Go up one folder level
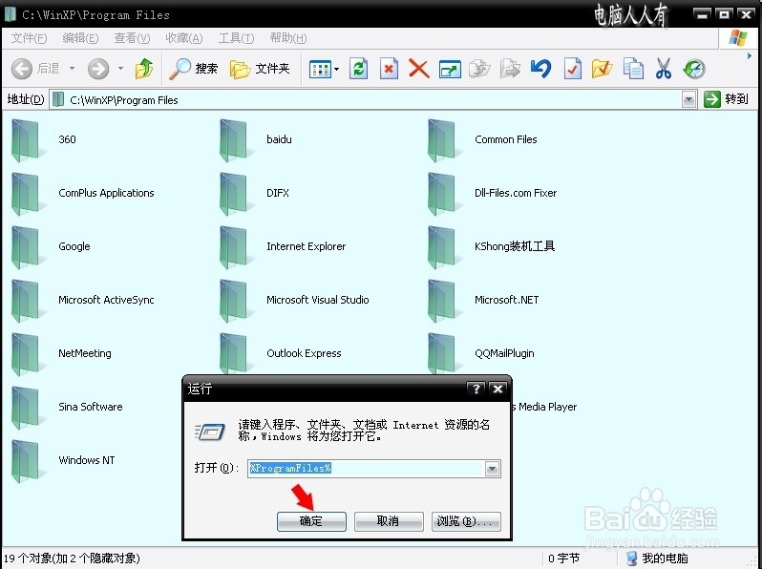762x569 pixels. [x=144, y=69]
